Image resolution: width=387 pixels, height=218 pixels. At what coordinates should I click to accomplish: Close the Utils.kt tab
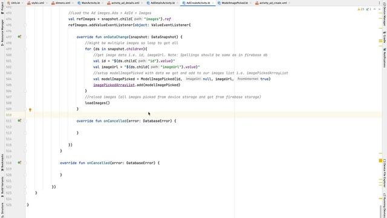pos(23,3)
